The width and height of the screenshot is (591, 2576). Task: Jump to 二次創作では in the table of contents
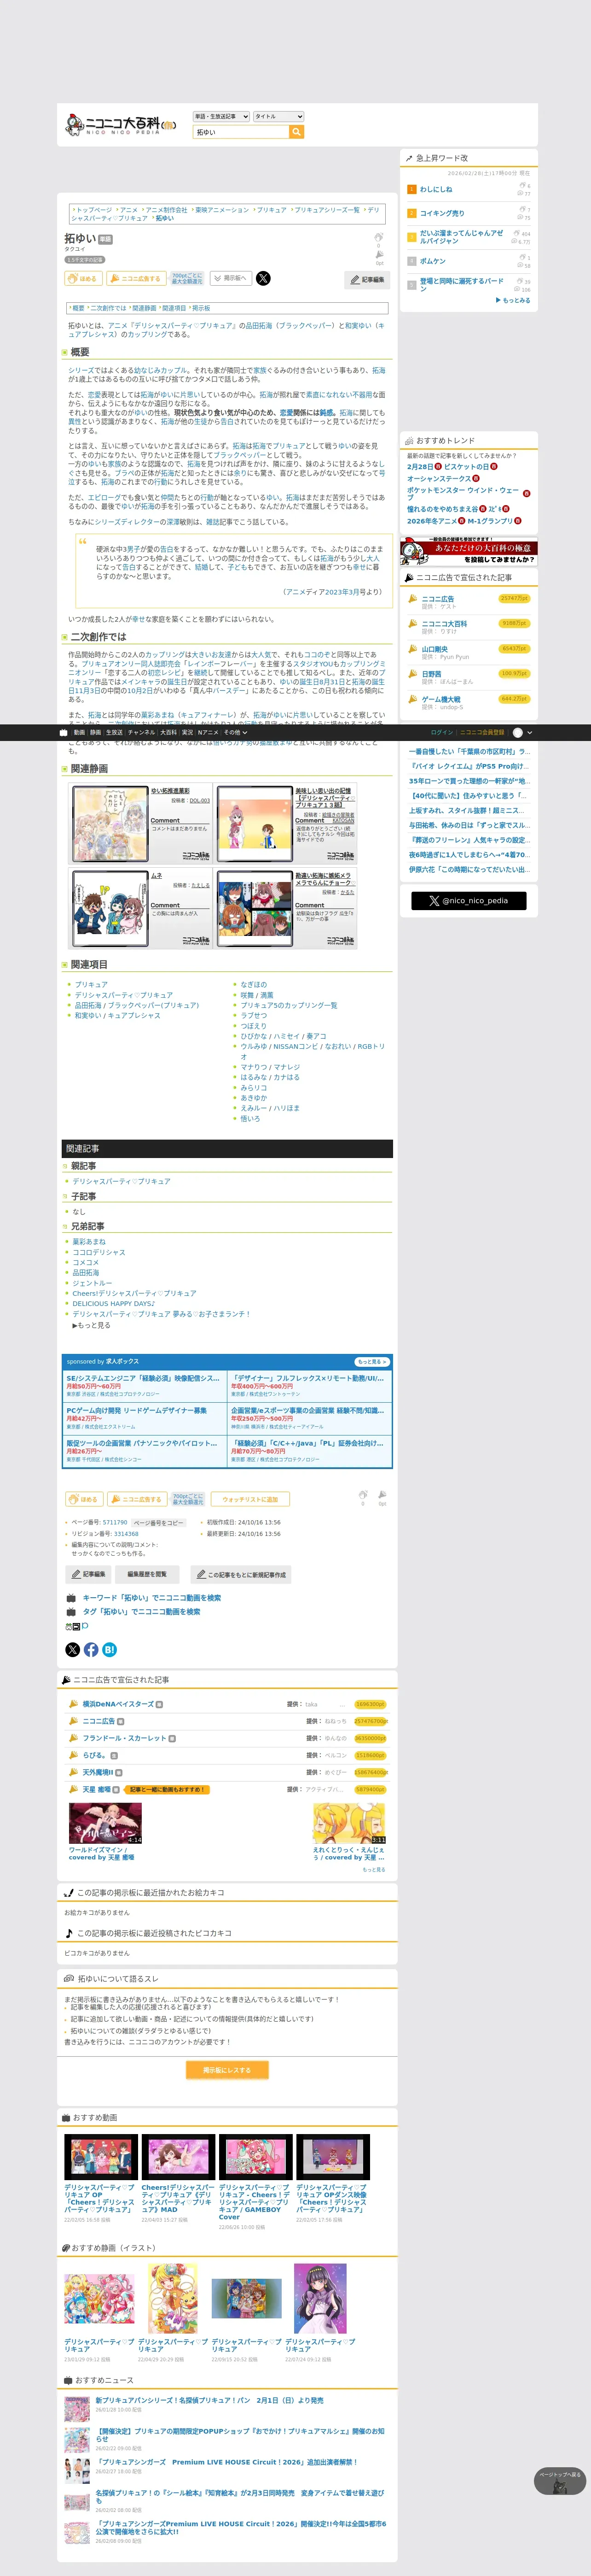coord(109,308)
